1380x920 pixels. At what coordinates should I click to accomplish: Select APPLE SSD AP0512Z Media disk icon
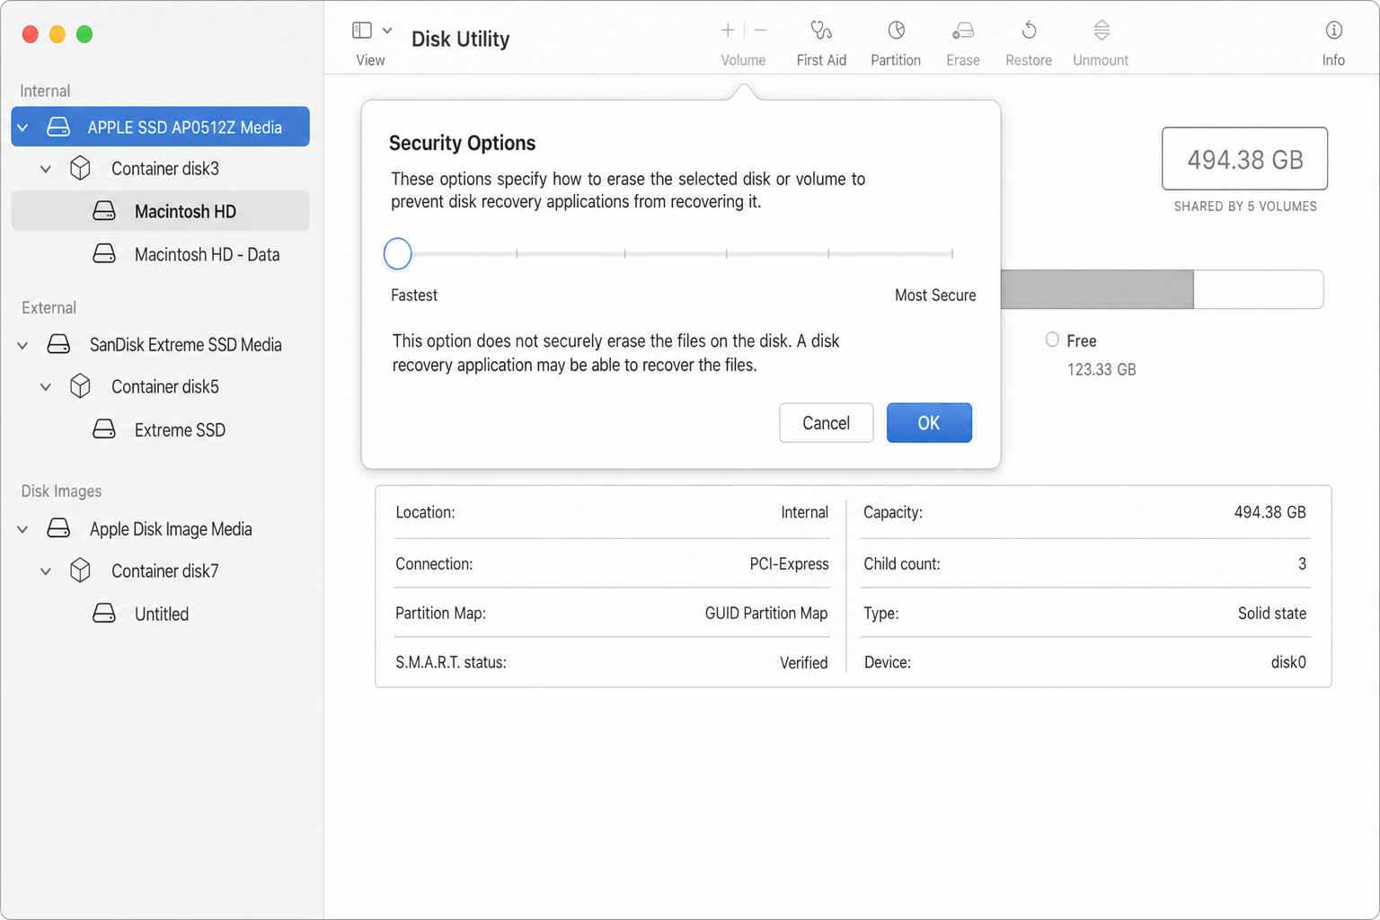(58, 127)
